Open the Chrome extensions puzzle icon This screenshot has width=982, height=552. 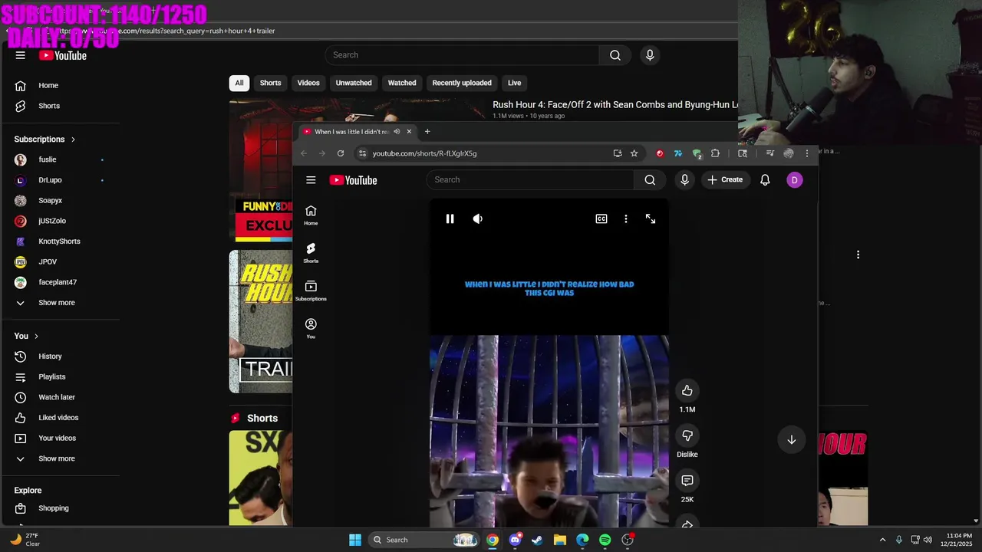(x=715, y=153)
